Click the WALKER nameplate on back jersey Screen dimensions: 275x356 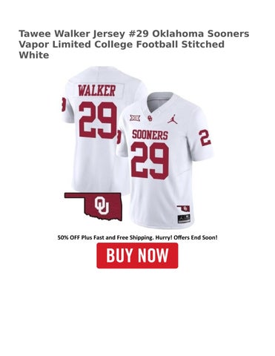[x=96, y=90]
